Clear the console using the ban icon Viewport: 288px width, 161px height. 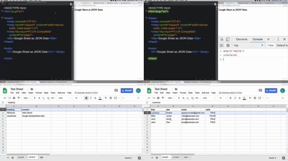pyautogui.click(x=228, y=45)
